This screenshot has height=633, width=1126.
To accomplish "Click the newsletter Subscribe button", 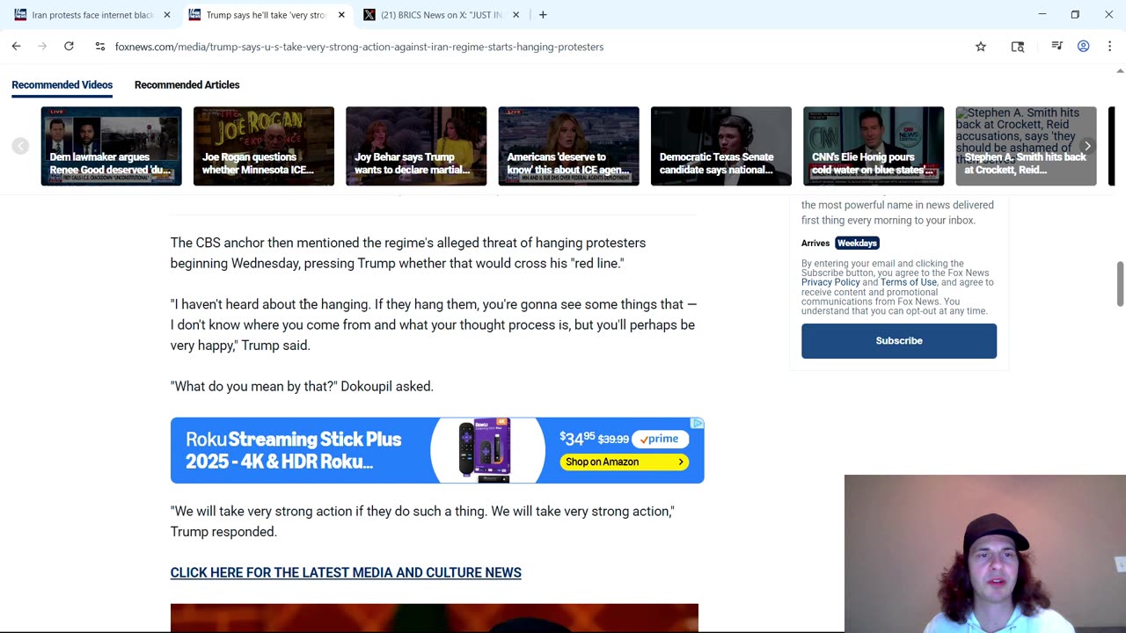I will click(899, 341).
